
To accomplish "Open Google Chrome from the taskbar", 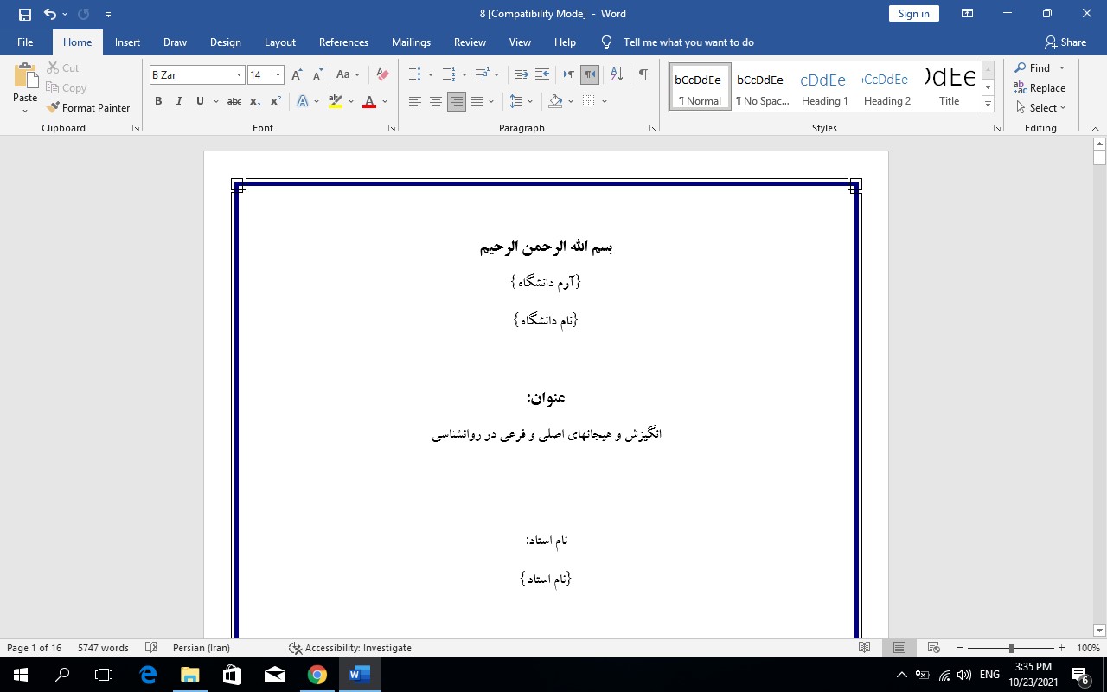I will [317, 675].
